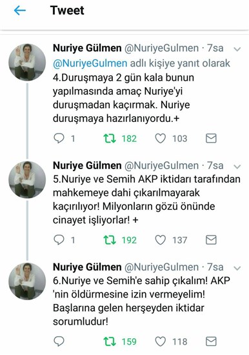Go back using the blue arrow

click(20, 10)
